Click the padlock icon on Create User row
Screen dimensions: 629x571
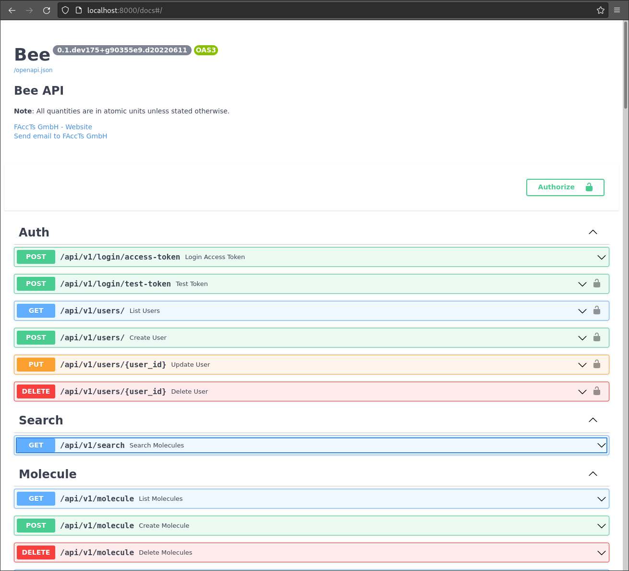point(597,337)
